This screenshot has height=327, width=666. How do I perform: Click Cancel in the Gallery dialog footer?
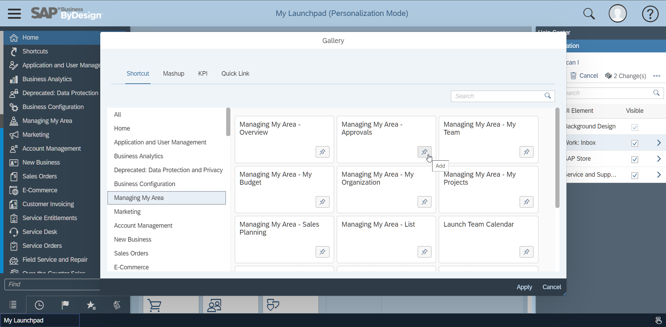pos(552,287)
